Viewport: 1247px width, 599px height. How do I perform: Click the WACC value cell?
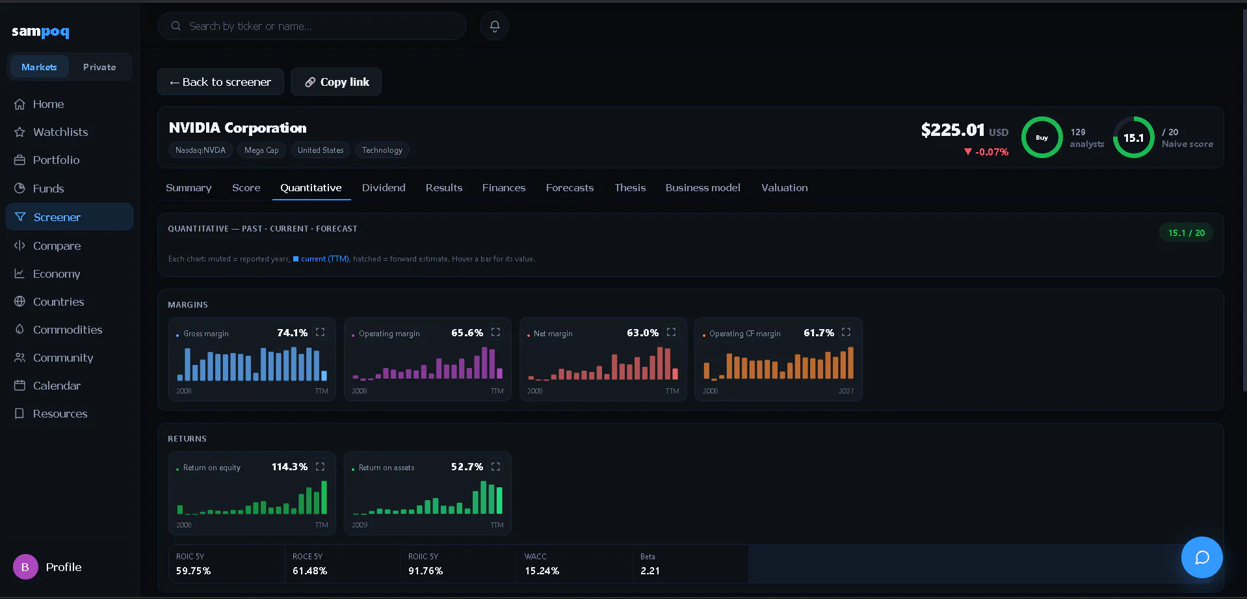pos(575,564)
